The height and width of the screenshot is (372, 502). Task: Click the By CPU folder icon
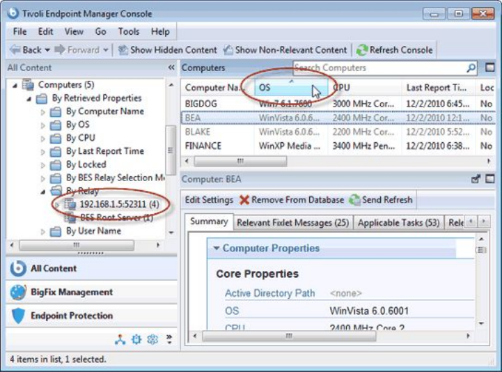(56, 138)
